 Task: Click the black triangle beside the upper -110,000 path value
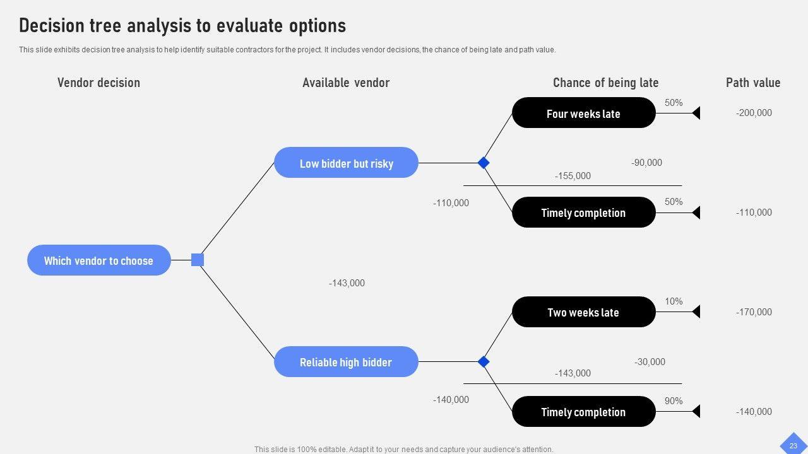click(696, 212)
